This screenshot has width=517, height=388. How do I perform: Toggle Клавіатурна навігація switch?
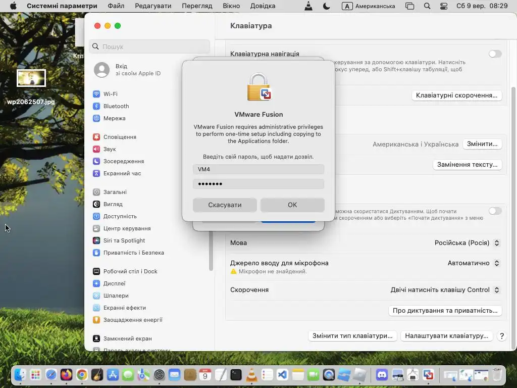click(x=495, y=54)
